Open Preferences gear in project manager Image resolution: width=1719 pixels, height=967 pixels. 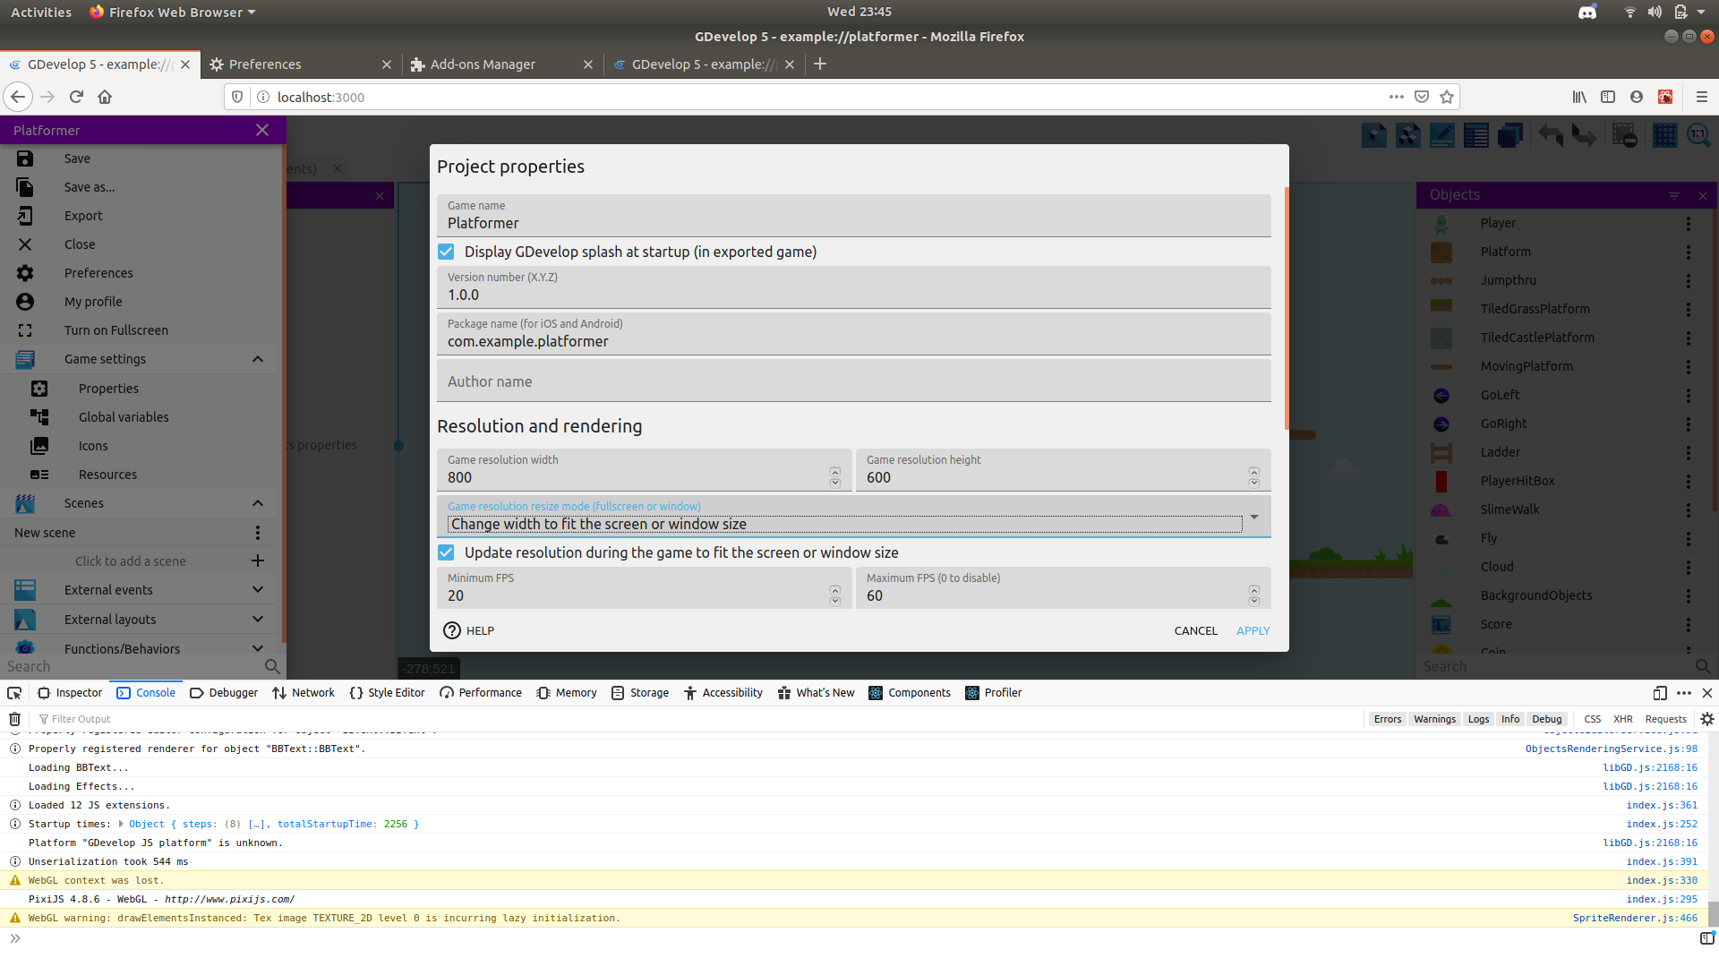[x=25, y=273]
